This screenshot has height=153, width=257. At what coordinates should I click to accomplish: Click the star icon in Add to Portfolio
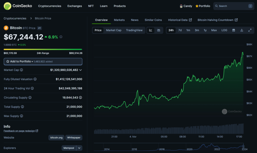pos(8,61)
